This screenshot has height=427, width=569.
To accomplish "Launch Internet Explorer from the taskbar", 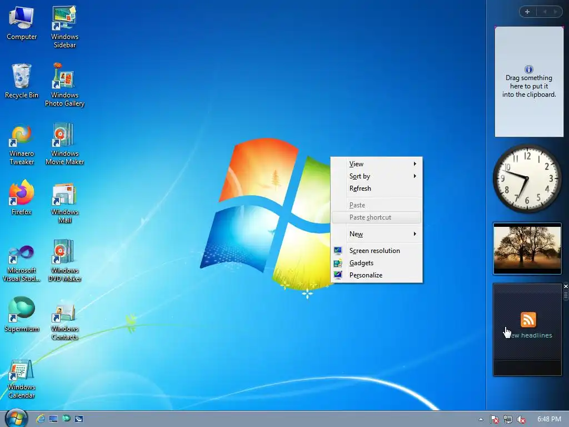I will coord(40,419).
